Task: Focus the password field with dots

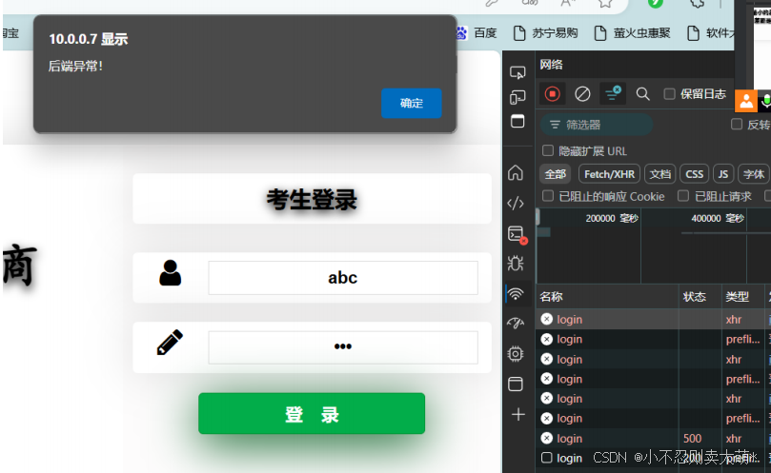Action: pos(343,347)
